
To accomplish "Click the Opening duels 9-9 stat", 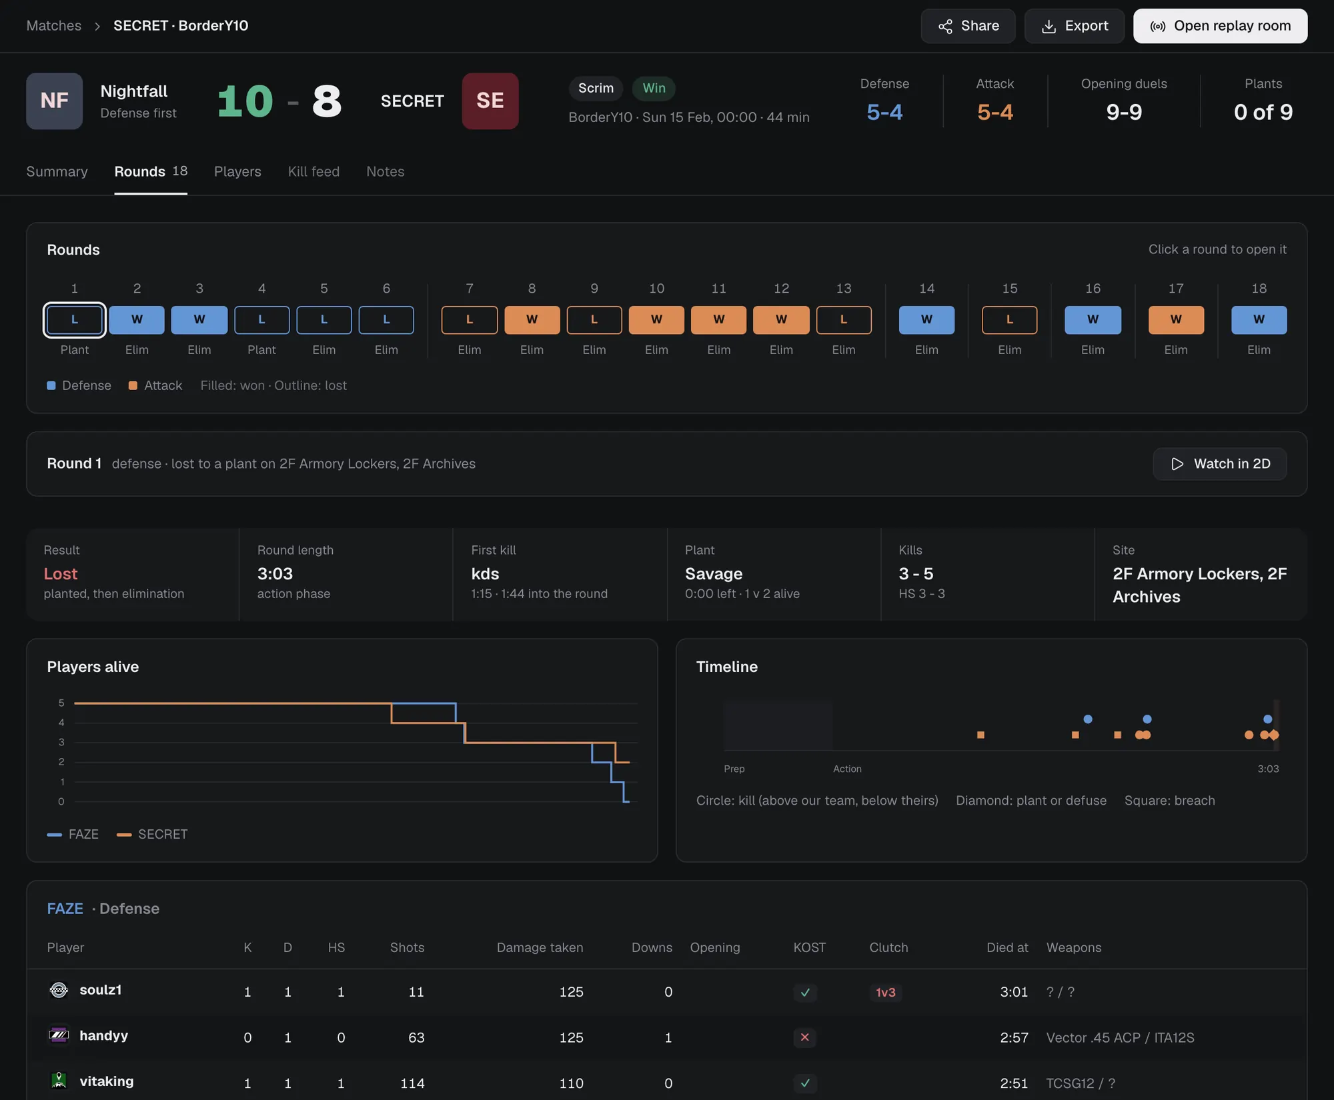I will tap(1124, 101).
